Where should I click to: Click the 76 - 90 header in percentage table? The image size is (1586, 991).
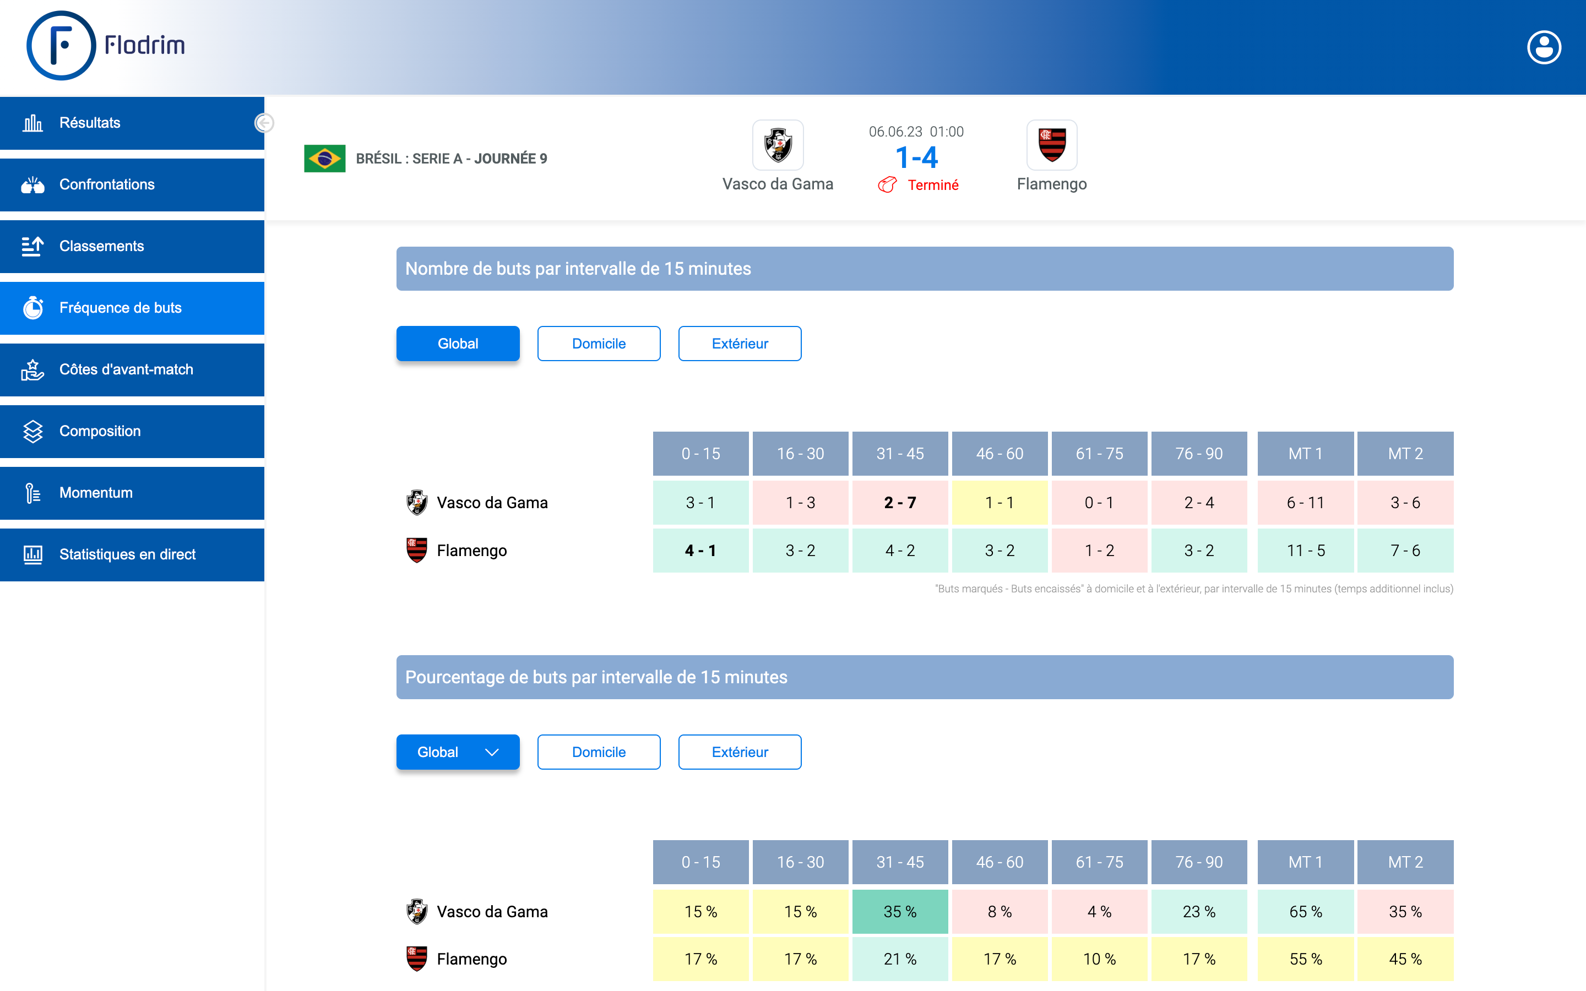(1199, 862)
